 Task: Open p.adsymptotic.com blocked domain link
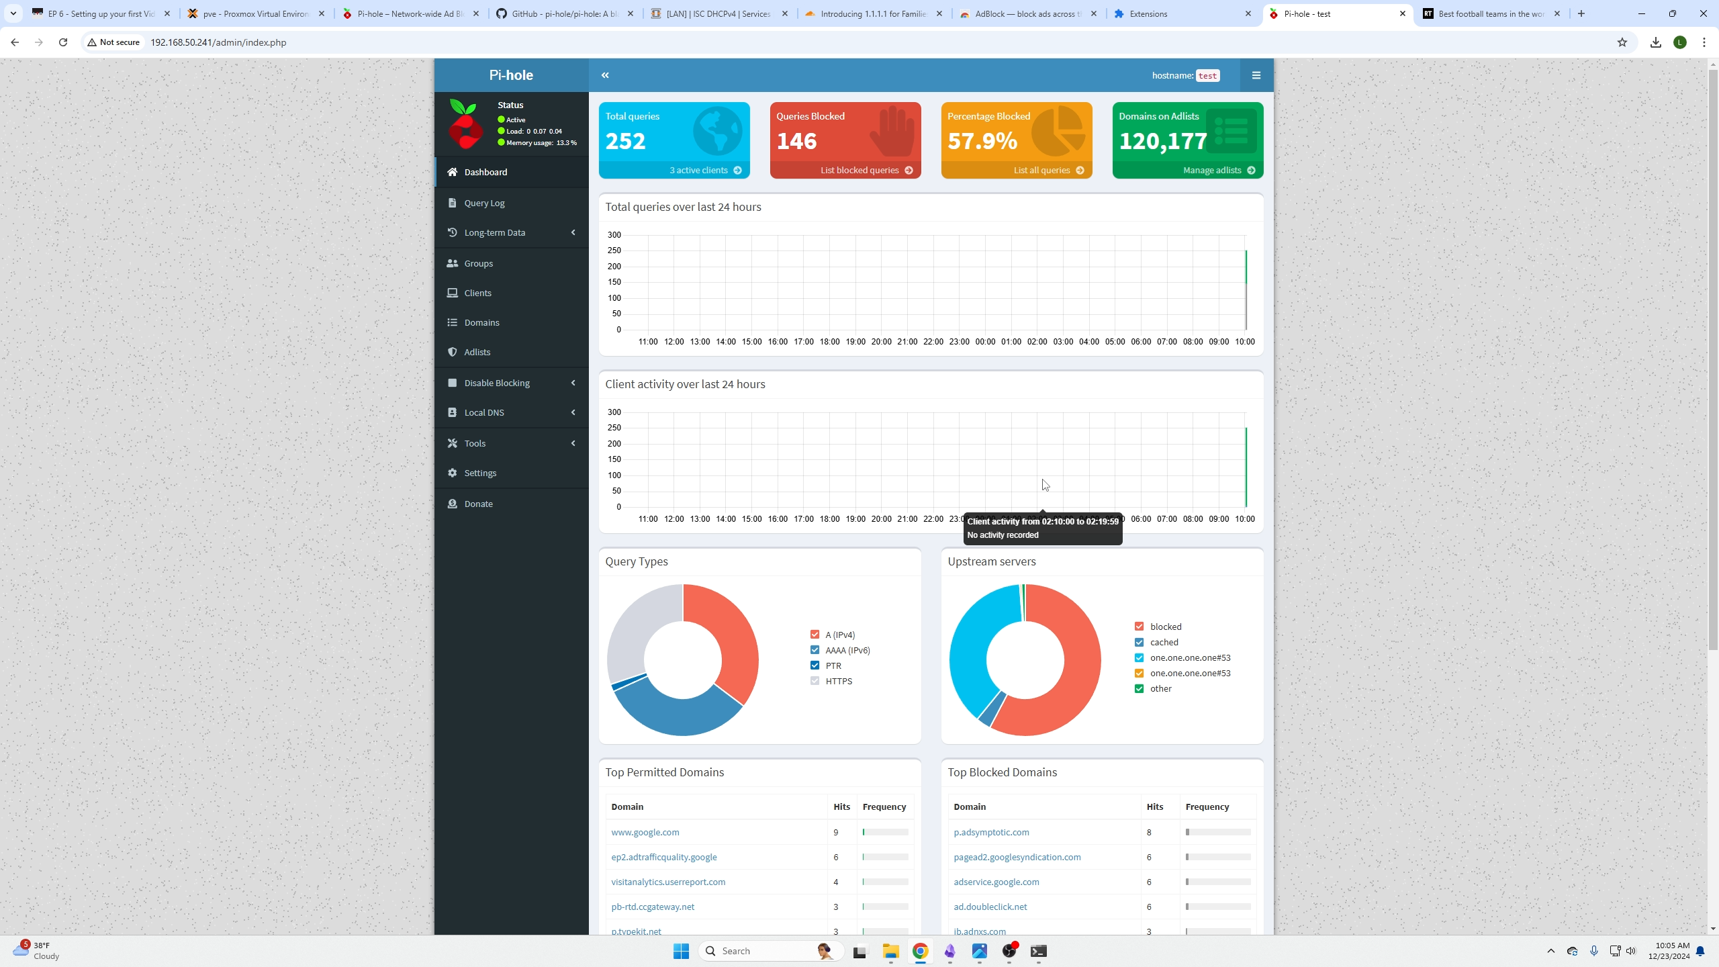(991, 832)
